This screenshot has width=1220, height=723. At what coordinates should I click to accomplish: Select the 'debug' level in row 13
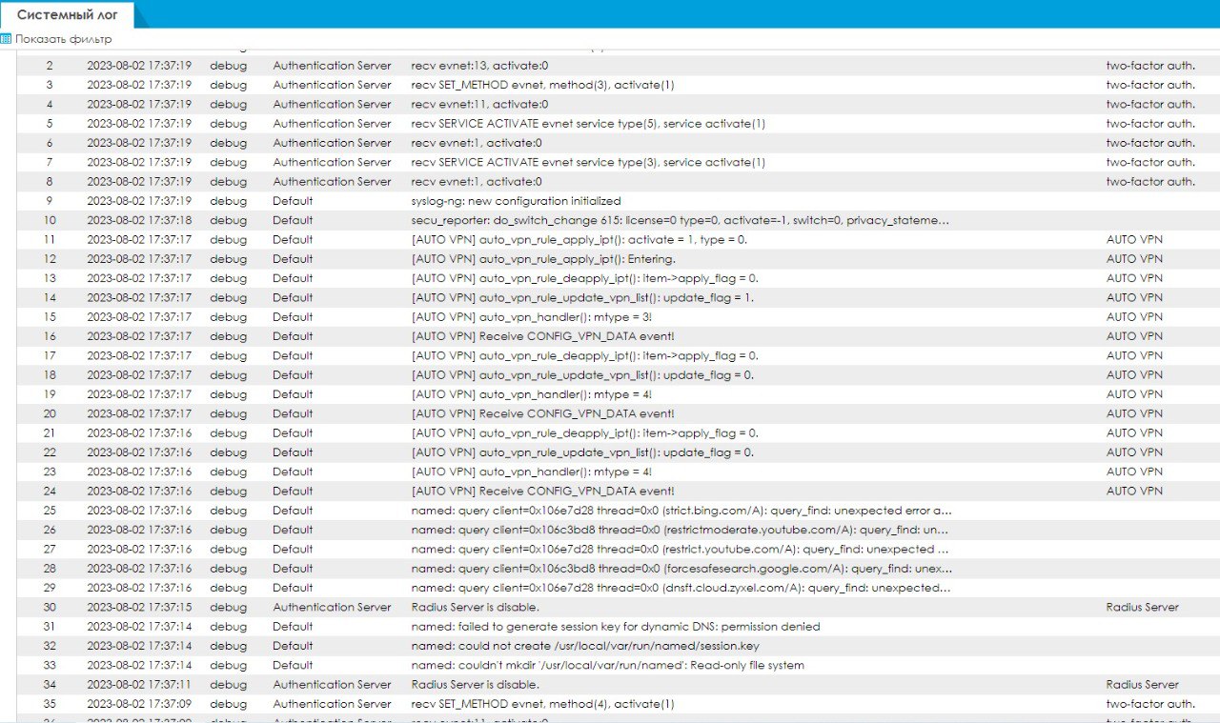pos(228,278)
